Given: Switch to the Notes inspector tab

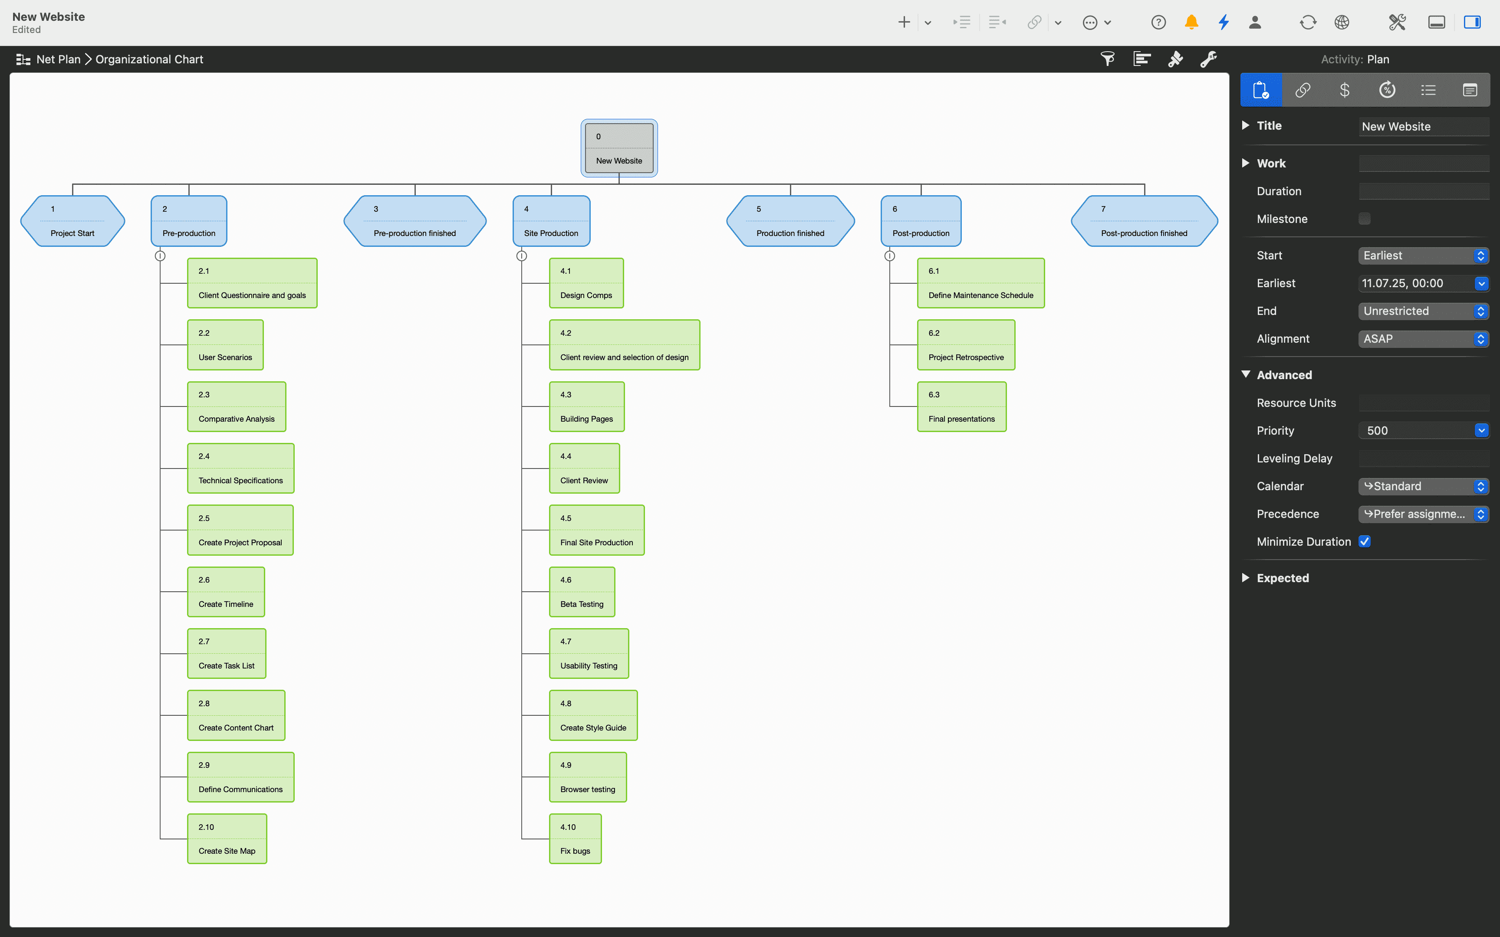Looking at the screenshot, I should coord(1470,90).
